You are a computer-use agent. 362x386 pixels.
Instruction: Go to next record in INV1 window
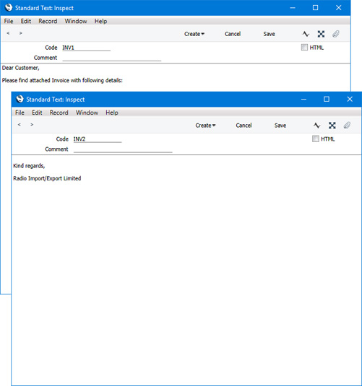[21, 33]
